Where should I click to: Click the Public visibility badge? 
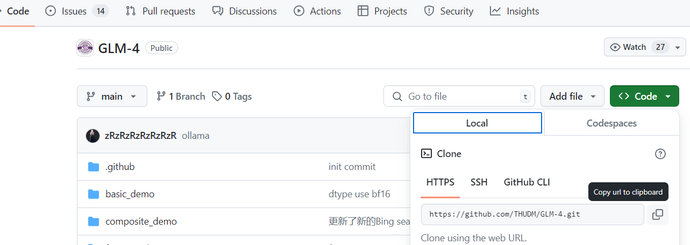tap(161, 48)
